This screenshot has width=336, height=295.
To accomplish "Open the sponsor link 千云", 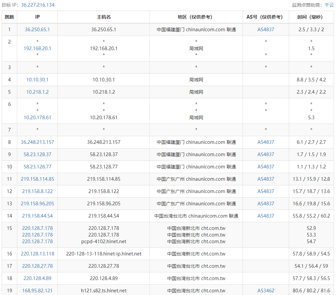I will [x=329, y=5].
